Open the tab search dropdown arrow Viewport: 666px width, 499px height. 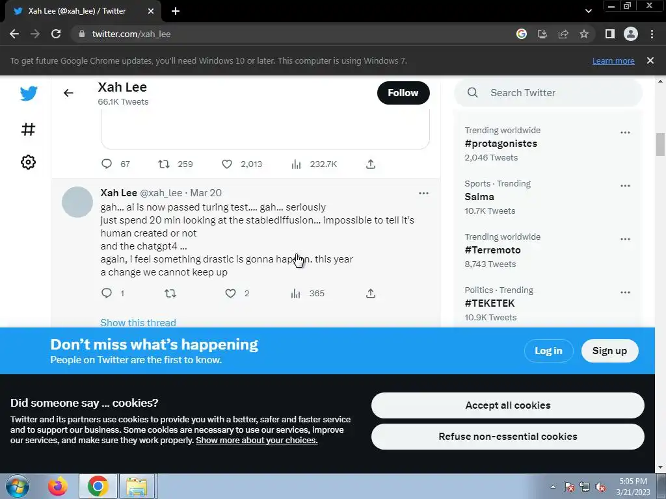pos(588,11)
